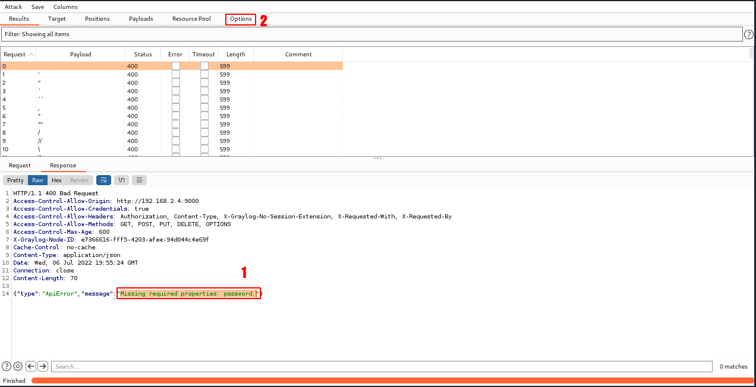The width and height of the screenshot is (756, 387).
Task: Click the search help icon at bottom left
Action: [x=7, y=366]
